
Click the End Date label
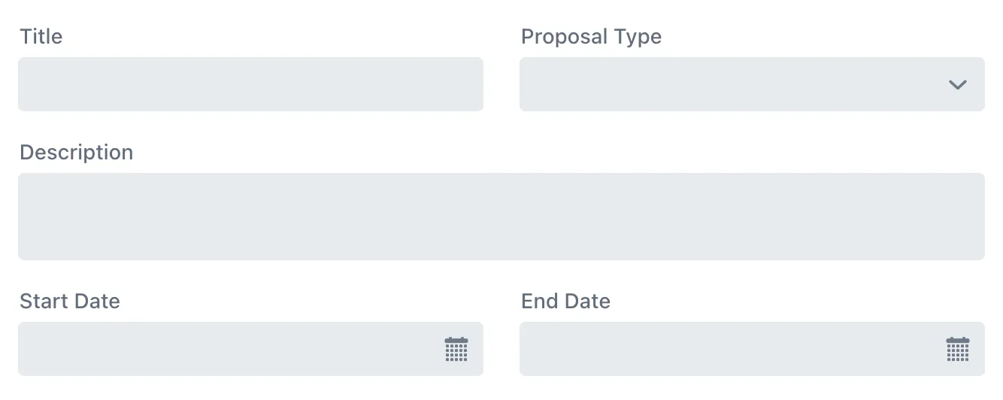pos(565,302)
